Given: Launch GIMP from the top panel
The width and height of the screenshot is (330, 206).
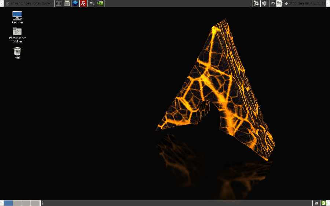Looking at the screenshot, I should click(x=92, y=3).
